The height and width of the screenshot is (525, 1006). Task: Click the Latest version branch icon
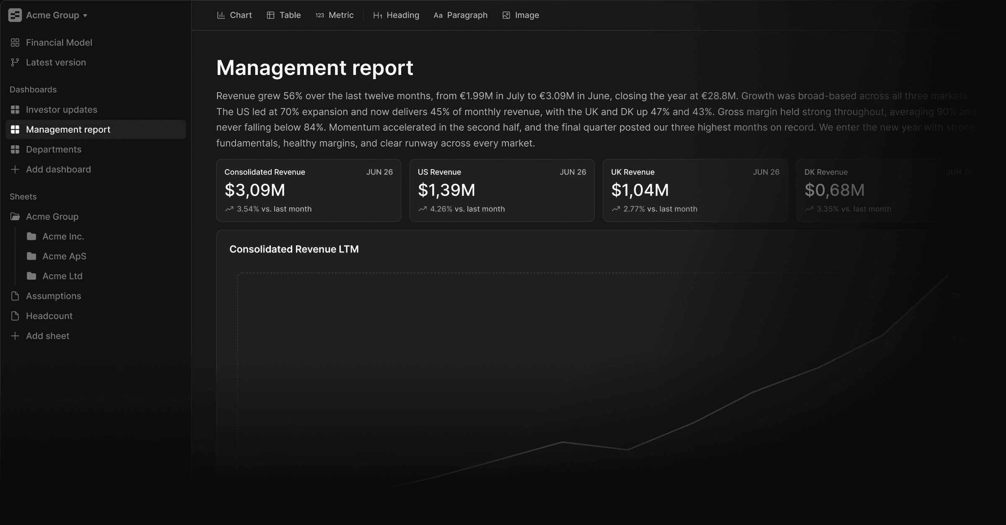click(x=15, y=62)
